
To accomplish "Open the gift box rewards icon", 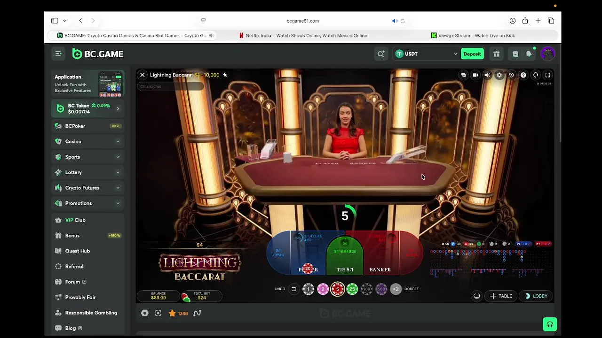I will tap(496, 54).
